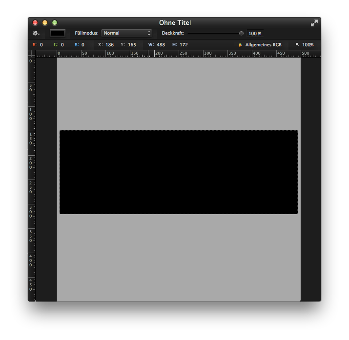Click the yellow minimize window button
The image size is (349, 340).
45,22
